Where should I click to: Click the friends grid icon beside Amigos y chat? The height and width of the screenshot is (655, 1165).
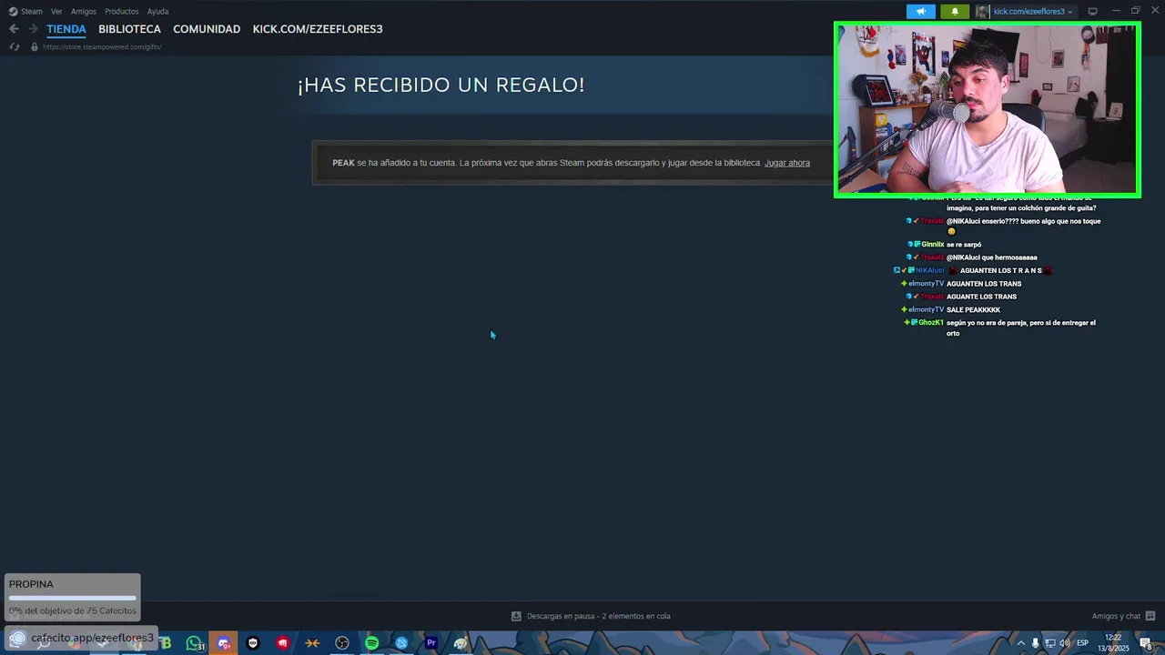pyautogui.click(x=1150, y=616)
